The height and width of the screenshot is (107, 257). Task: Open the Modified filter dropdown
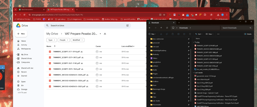pos(78,40)
